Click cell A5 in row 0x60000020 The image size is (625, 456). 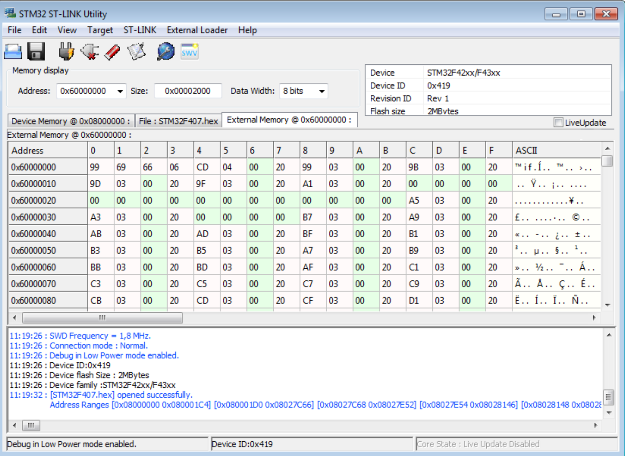[x=419, y=201]
